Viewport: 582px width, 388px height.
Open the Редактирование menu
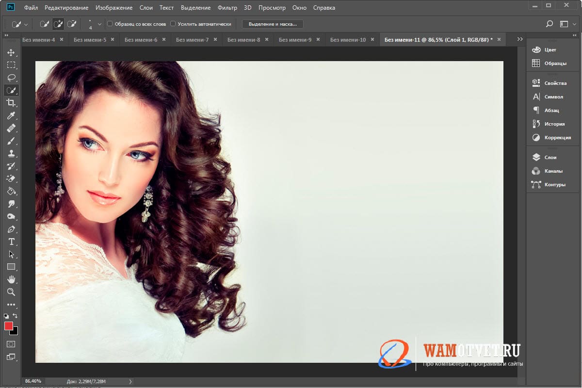coord(66,8)
